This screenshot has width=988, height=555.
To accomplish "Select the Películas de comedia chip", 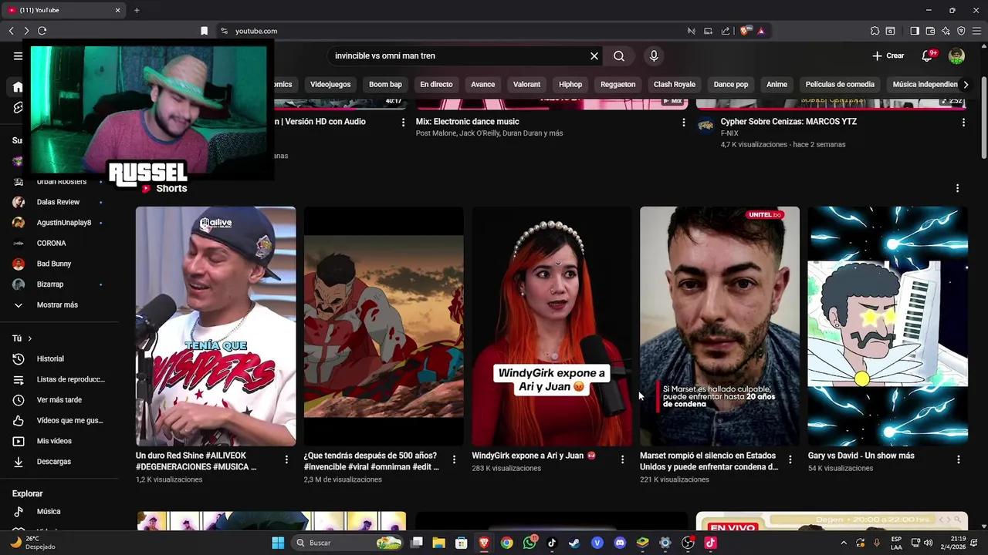I will (840, 84).
